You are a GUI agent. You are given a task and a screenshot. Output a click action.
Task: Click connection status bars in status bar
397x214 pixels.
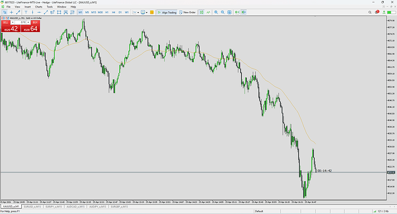[x=375, y=211]
